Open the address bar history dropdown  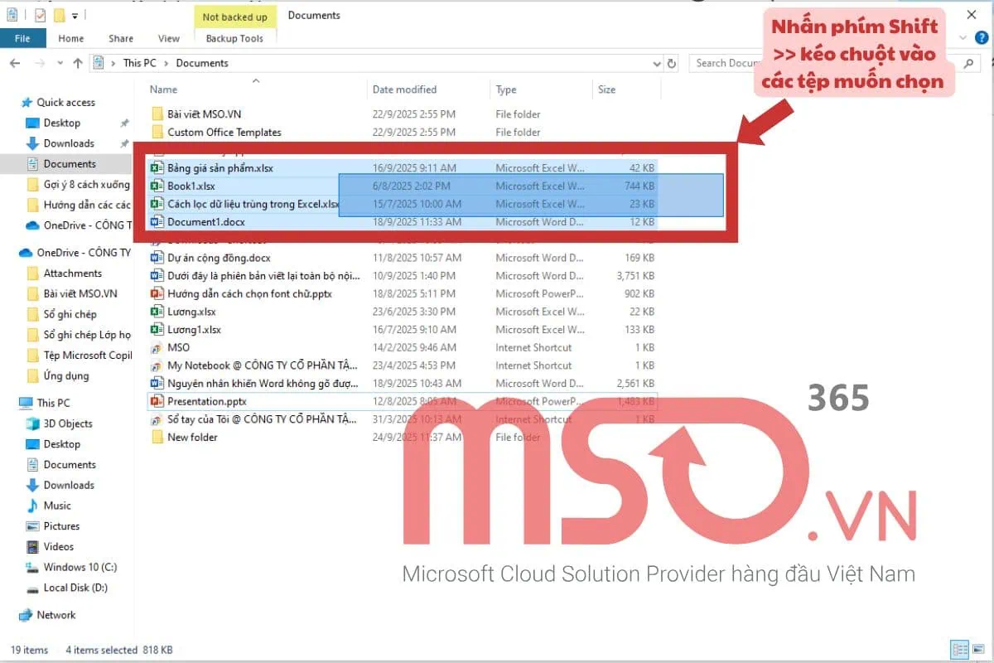click(x=657, y=62)
